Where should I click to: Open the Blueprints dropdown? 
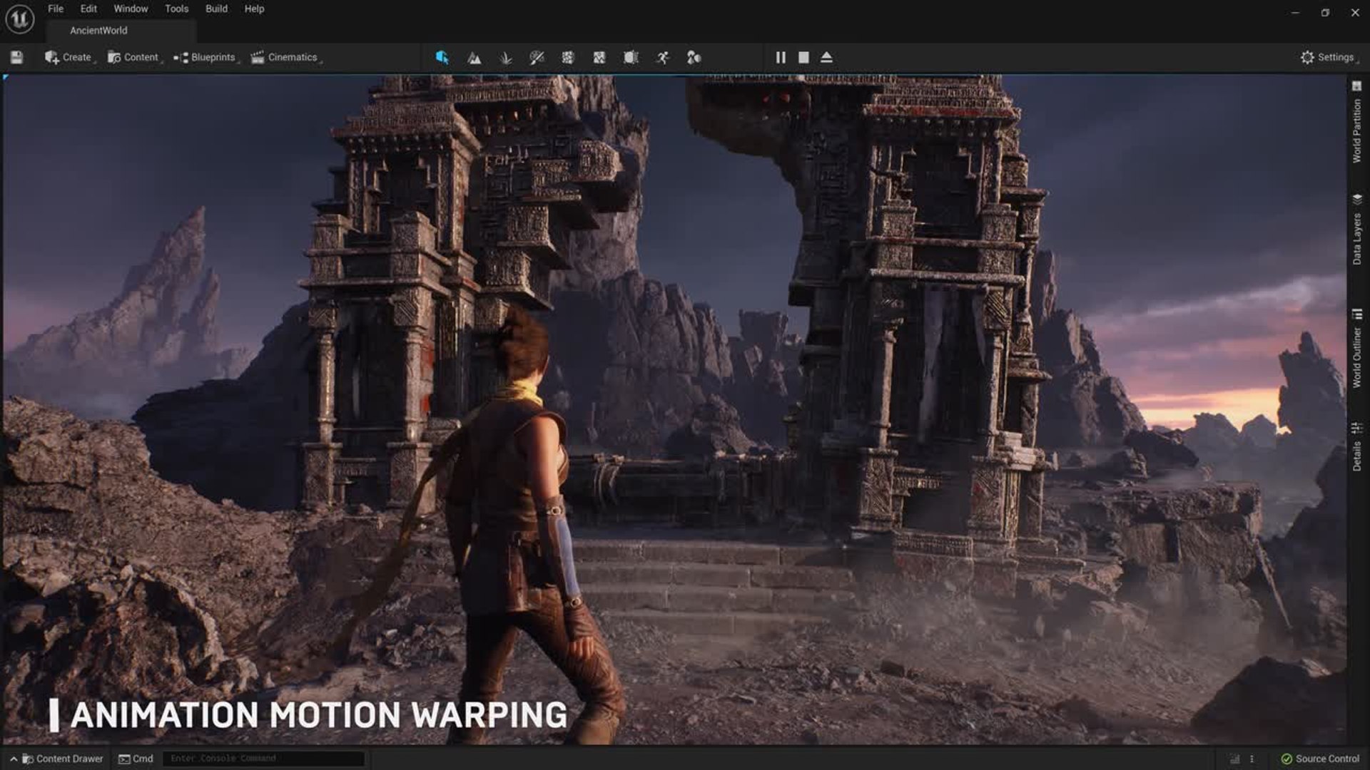tap(205, 57)
